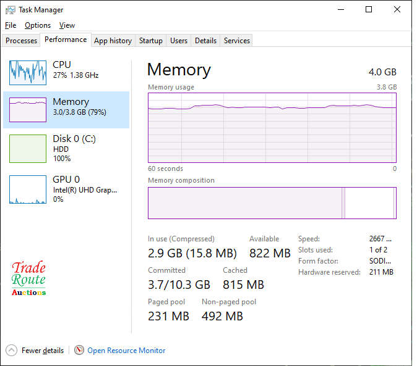Click the Memory composition bar

[x=272, y=203]
